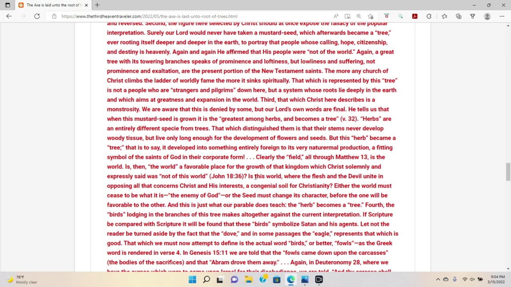The image size is (511, 287).
Task: Open the Windows Start menu
Action: 192,279
